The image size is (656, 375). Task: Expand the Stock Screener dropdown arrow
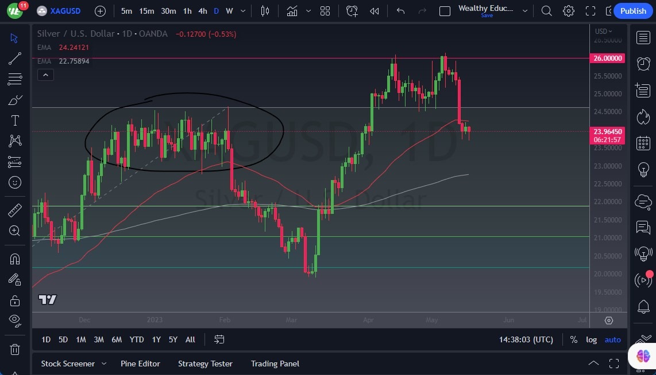[x=104, y=364]
